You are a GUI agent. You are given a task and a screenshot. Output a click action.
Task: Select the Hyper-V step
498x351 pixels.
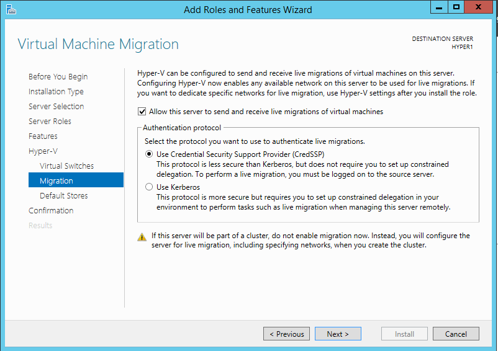pyautogui.click(x=43, y=151)
